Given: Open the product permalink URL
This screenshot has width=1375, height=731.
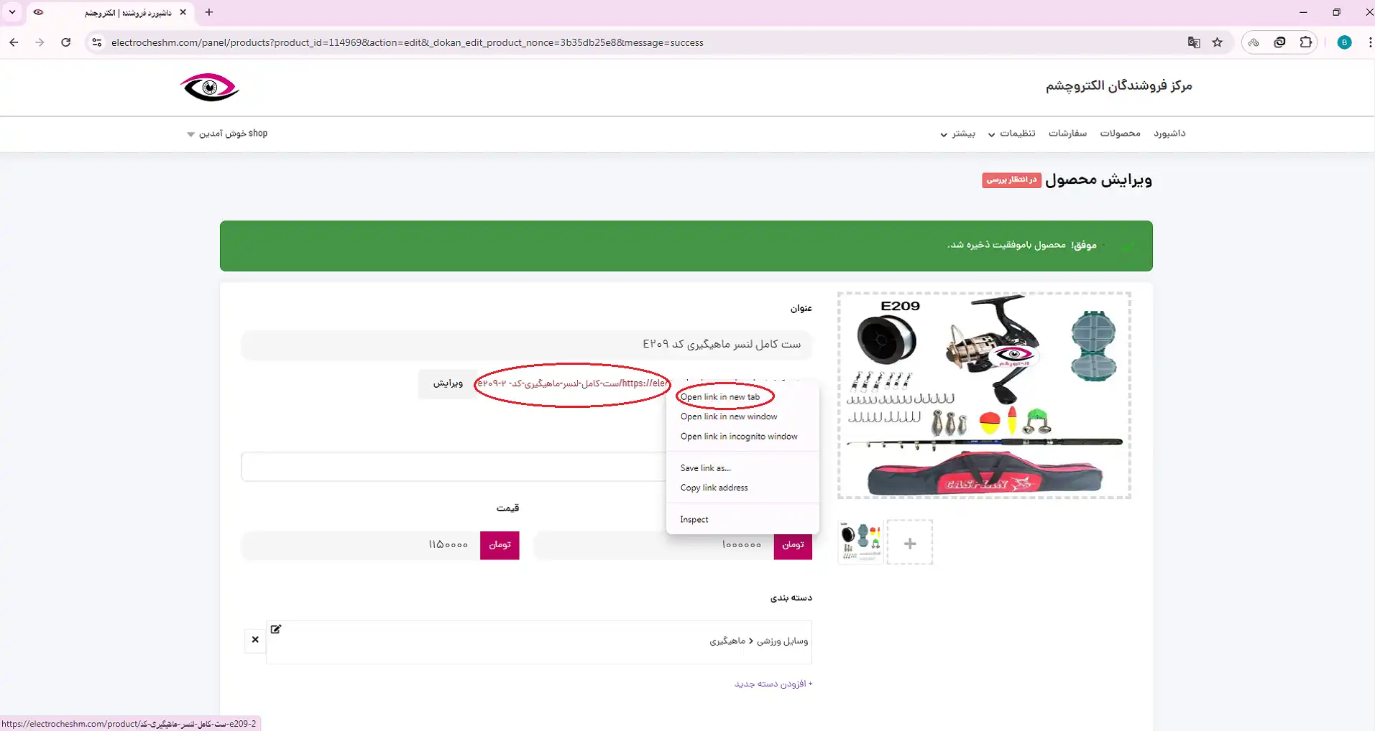Looking at the screenshot, I should (573, 383).
